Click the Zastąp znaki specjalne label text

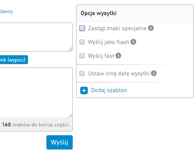coord(117,28)
